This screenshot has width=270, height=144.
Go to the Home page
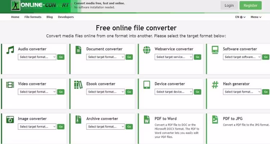click(x=15, y=17)
